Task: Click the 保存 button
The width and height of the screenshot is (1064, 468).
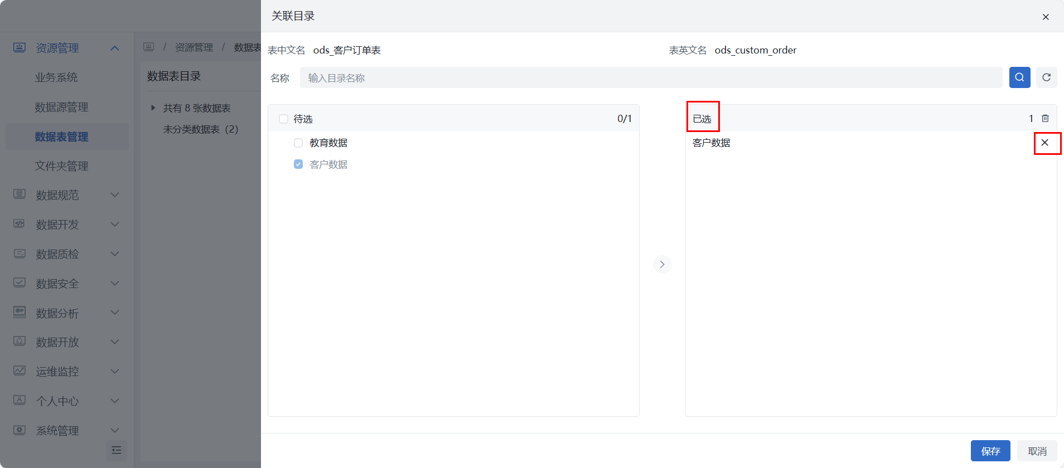Action: tap(990, 451)
